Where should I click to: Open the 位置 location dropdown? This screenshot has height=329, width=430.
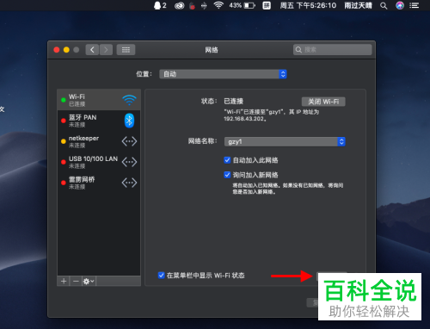[223, 74]
